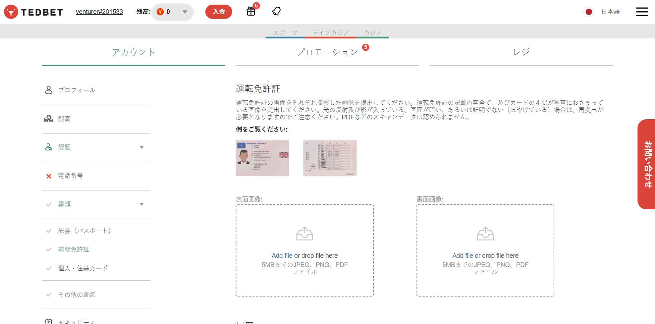Open プロフィール from the sidebar
Image resolution: width=655 pixels, height=324 pixels.
(x=77, y=90)
